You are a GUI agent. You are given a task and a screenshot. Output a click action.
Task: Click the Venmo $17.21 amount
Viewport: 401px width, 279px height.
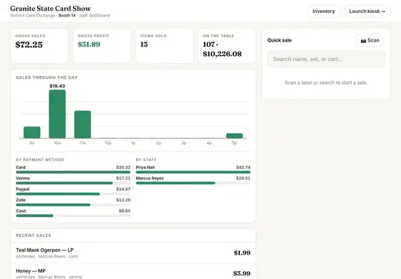pos(123,178)
